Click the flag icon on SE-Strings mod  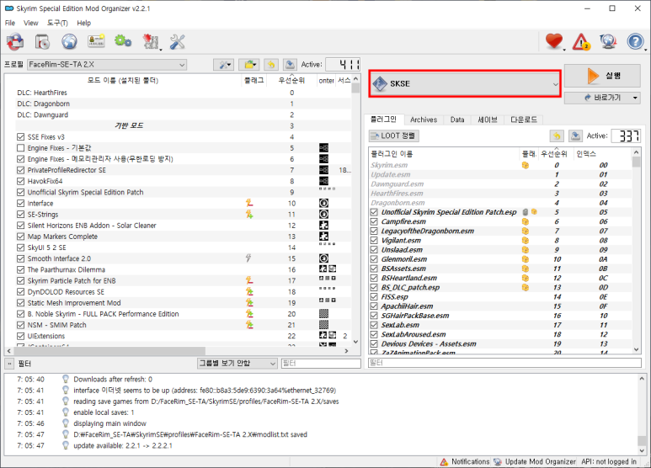(x=249, y=214)
